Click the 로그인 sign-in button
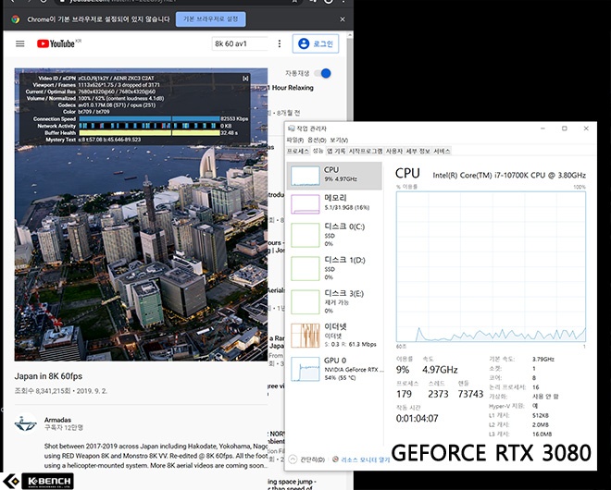The width and height of the screenshot is (611, 490). coord(316,43)
